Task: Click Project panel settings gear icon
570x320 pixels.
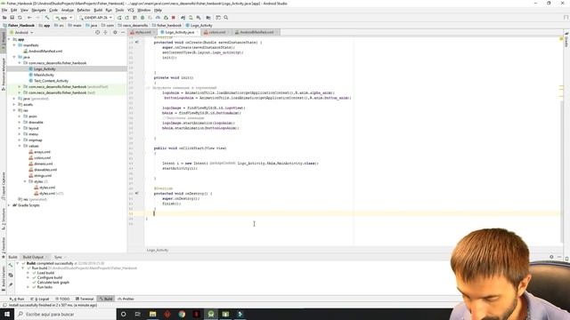Action: coord(115,32)
